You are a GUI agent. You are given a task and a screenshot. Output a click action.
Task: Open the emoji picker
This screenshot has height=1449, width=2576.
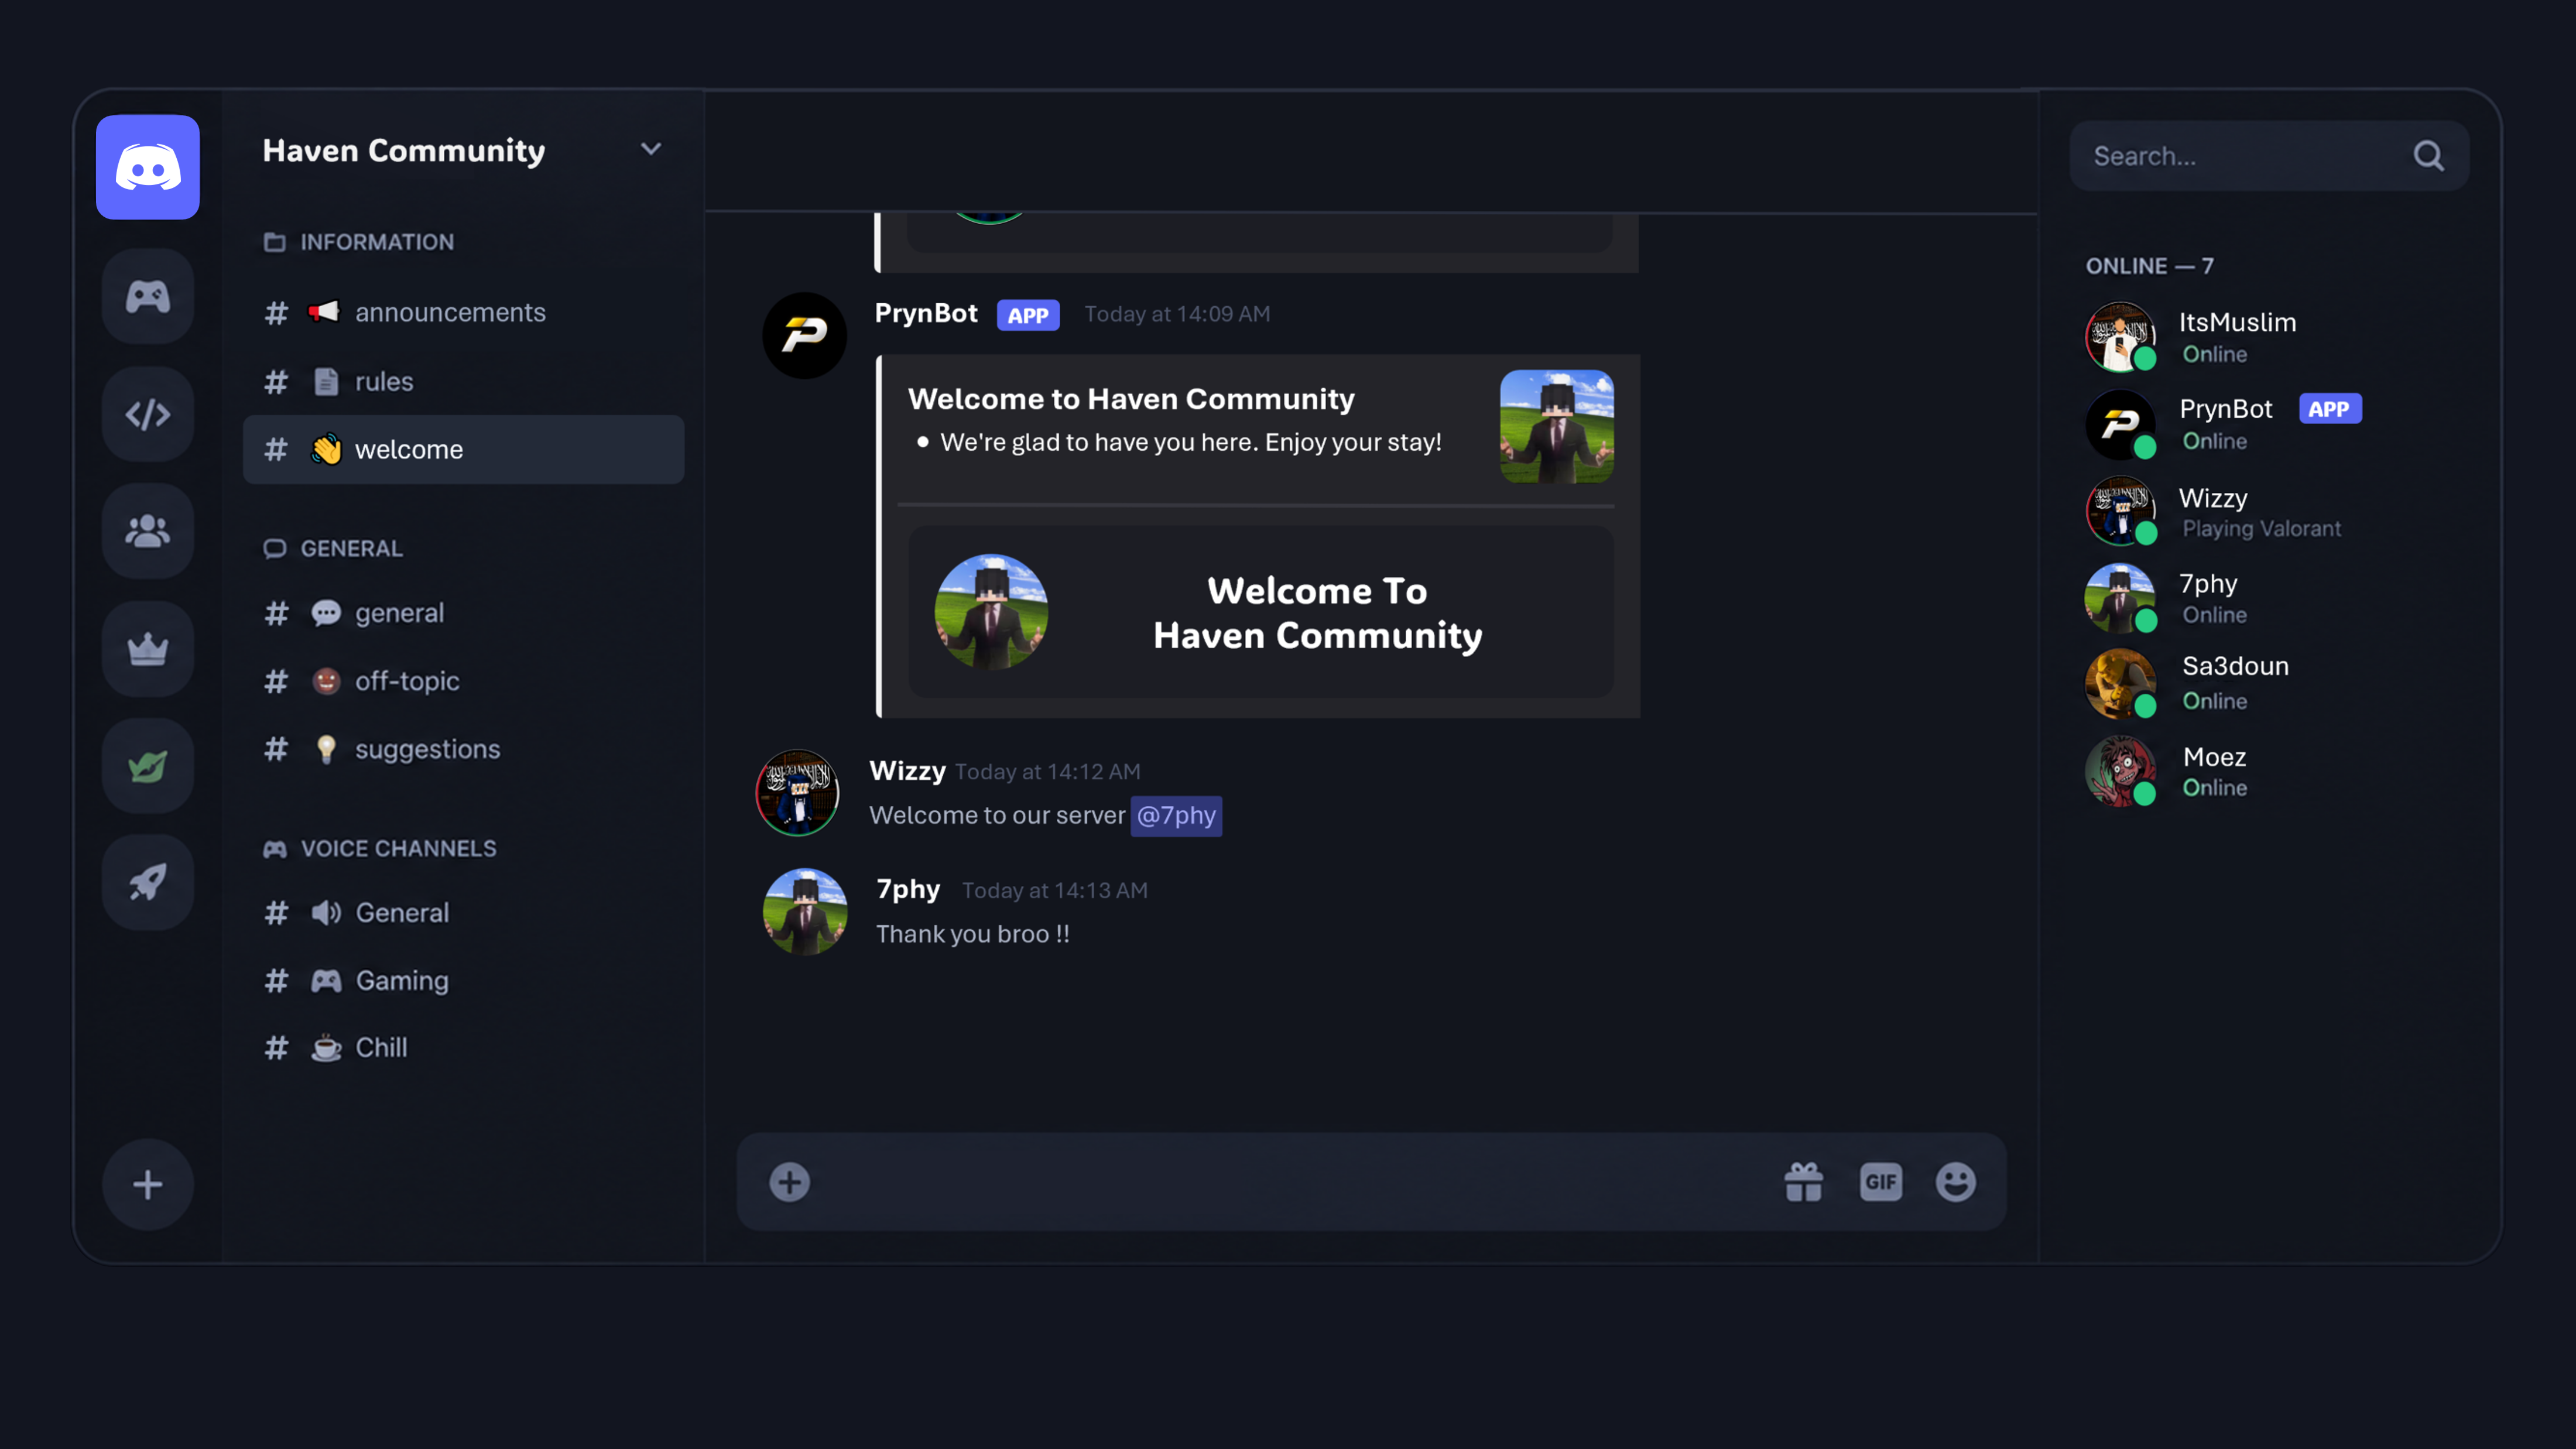point(1955,1182)
